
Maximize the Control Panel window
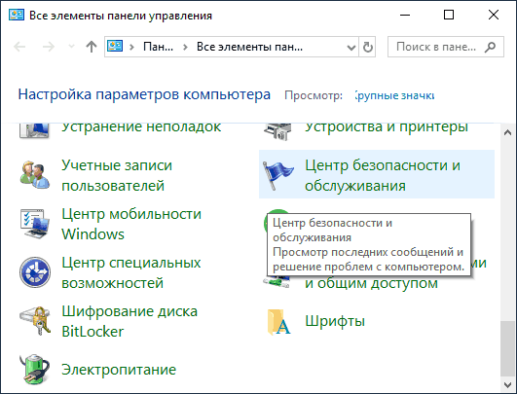[x=449, y=15]
